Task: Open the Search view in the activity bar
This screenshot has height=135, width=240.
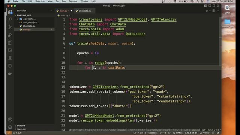Action: click(10, 19)
